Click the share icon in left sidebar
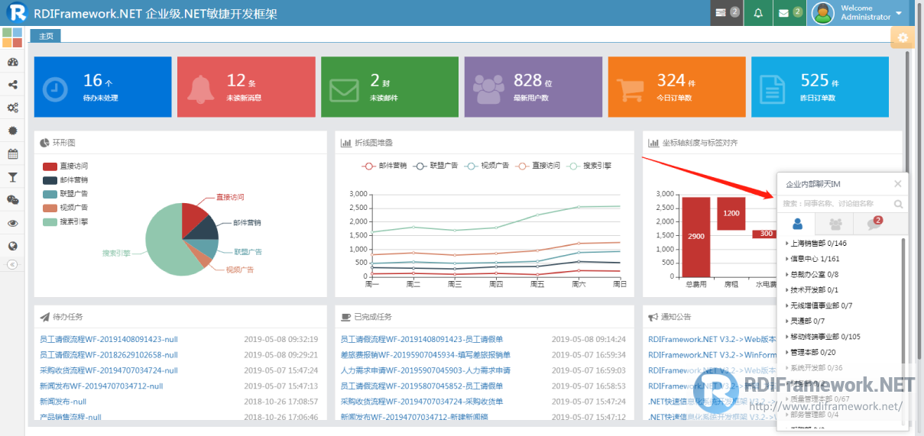This screenshot has width=924, height=436. (12, 86)
